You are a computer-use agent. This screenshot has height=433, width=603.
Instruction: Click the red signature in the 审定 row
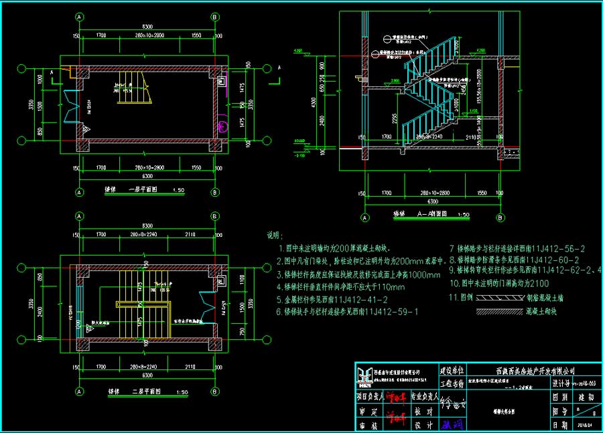coord(395,410)
